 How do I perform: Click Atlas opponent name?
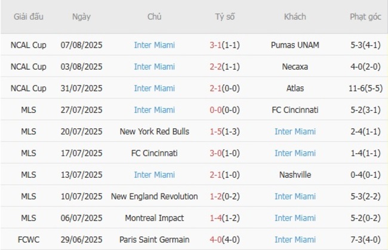coord(295,88)
